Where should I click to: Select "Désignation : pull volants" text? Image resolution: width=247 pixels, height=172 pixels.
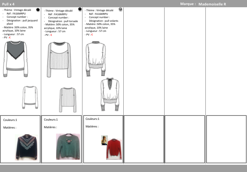coord(103,21)
